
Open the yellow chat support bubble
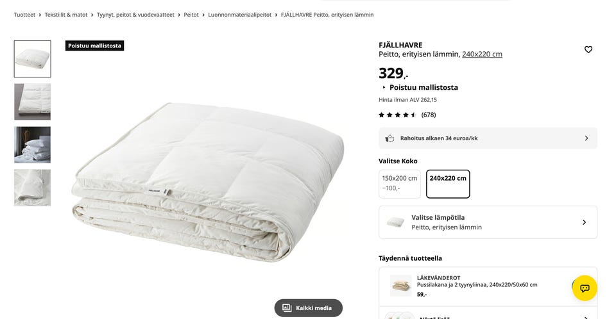585,288
